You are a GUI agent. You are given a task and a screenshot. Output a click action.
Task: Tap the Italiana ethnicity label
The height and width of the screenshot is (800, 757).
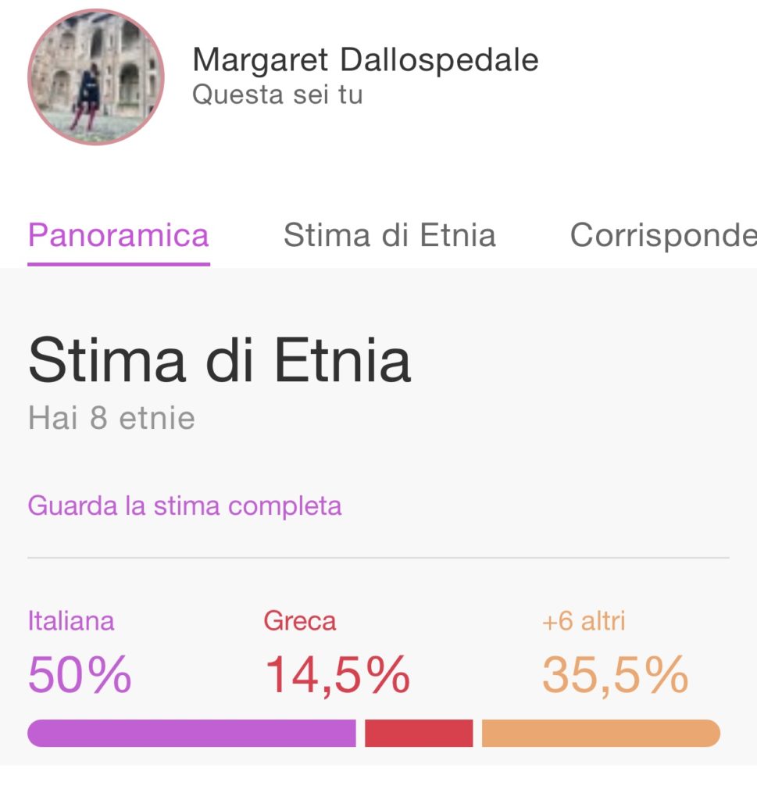pyautogui.click(x=71, y=621)
